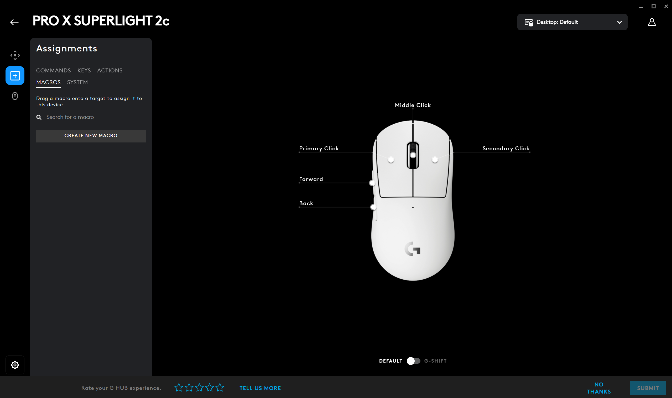Click CREATE NEW MACRO button

click(91, 136)
